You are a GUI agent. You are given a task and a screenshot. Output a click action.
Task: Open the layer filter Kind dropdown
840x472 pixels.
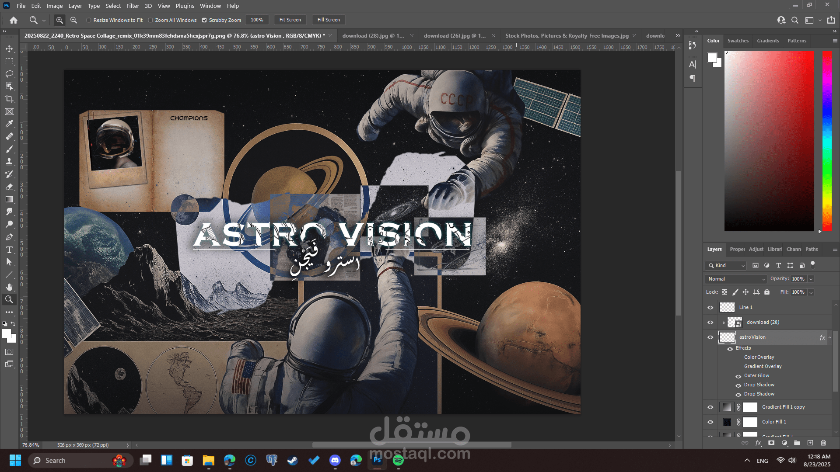tap(726, 265)
